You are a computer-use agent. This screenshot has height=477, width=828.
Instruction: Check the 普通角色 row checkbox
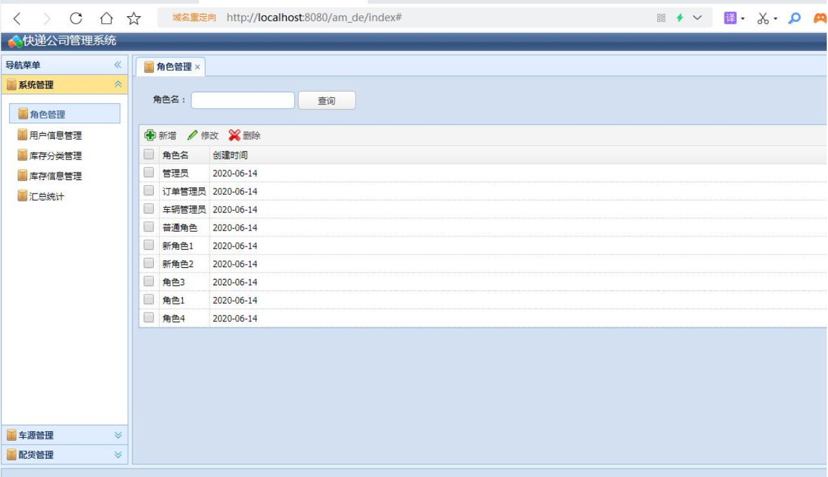coord(149,227)
